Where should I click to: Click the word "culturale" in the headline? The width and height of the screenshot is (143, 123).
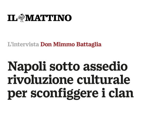[x=103, y=79]
